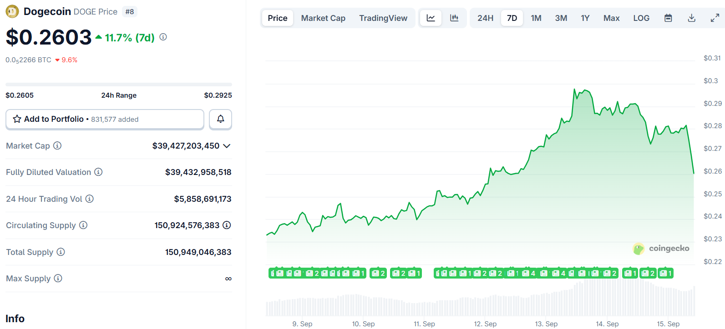The height and width of the screenshot is (329, 725).
Task: Click the 831,577 added count text
Action: click(115, 120)
